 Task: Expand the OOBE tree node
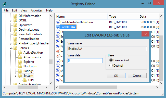(x=11, y=21)
